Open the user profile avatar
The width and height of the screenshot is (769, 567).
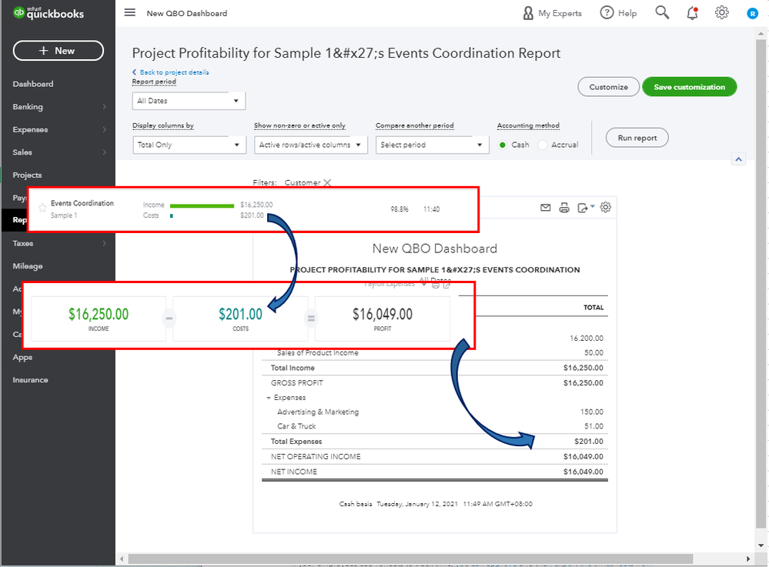(752, 14)
